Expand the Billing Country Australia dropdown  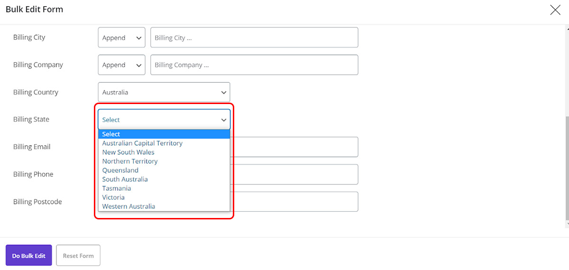coord(164,92)
